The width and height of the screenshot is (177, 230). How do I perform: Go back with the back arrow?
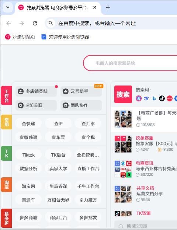[x=8, y=23]
